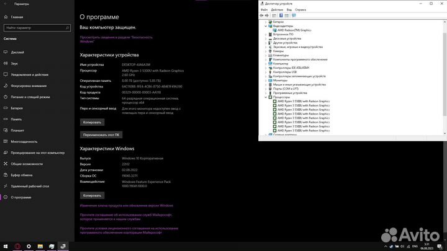Open change product key or upgrade Windows link
447x251 pixels.
tap(126, 206)
